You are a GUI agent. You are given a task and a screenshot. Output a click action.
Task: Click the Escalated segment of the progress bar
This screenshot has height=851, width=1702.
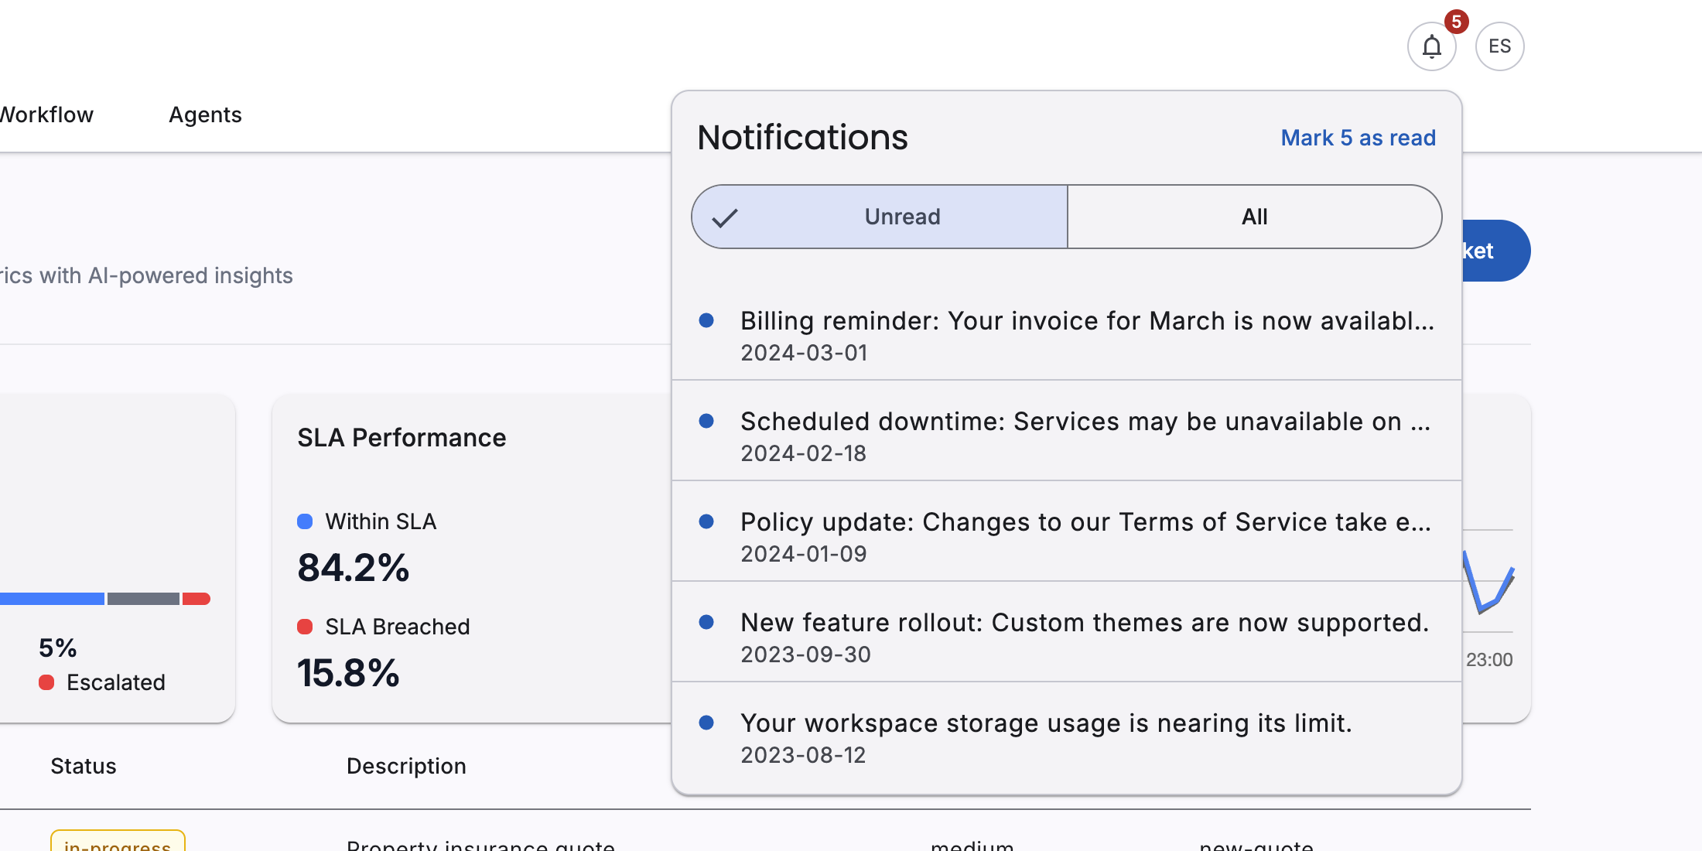point(197,598)
